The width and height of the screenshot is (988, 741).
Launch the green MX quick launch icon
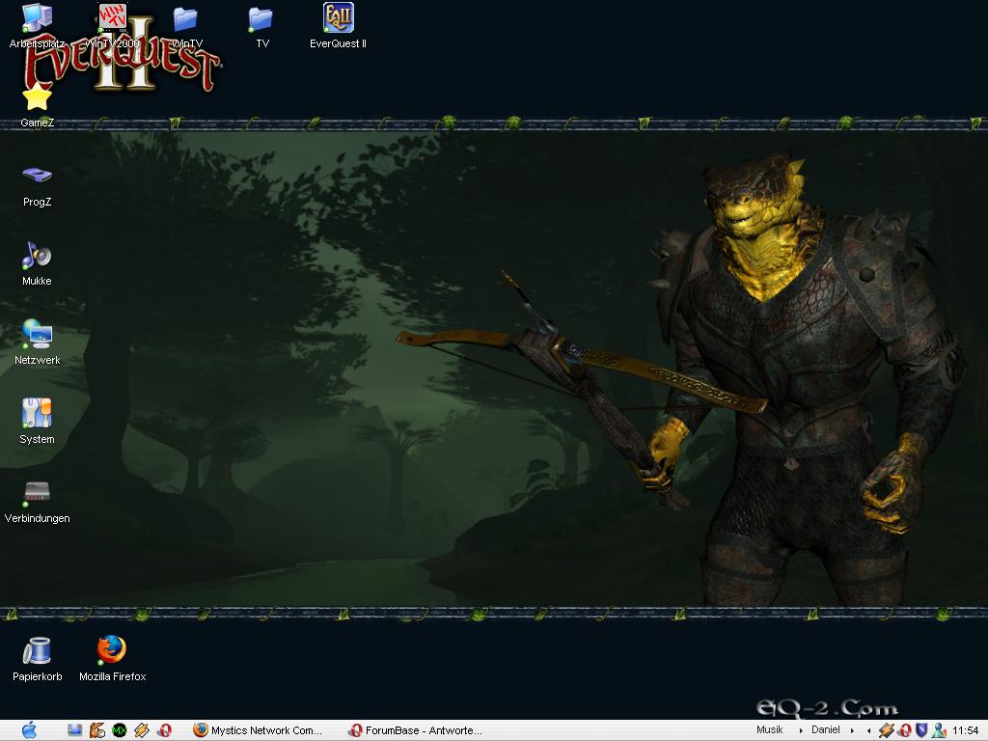click(x=119, y=730)
